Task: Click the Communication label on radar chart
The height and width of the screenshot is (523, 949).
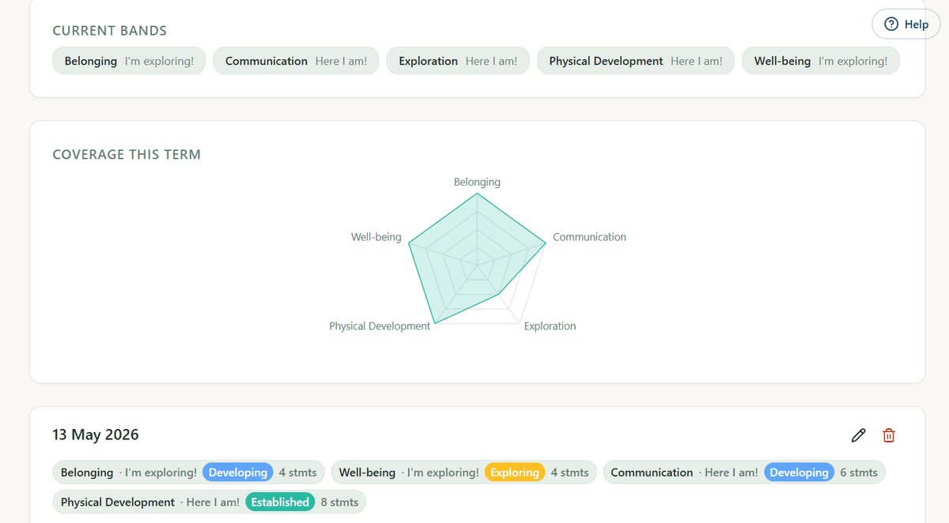Action: click(x=589, y=237)
